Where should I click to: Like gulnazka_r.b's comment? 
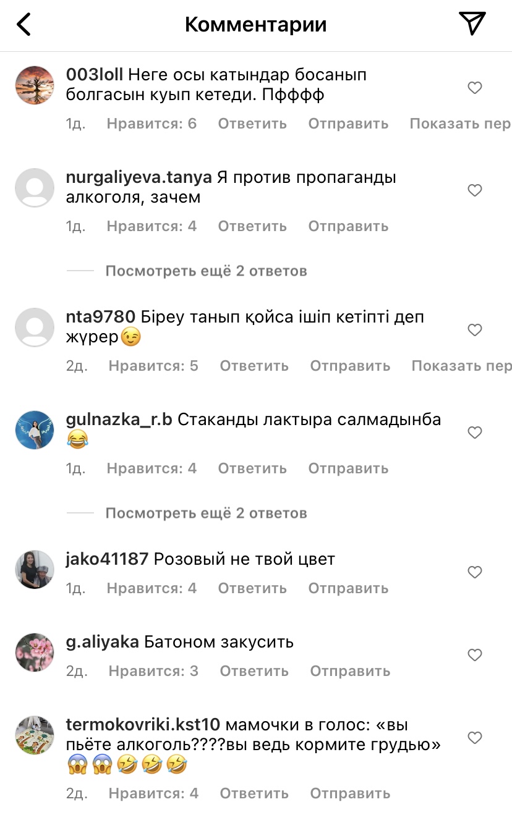click(x=475, y=433)
